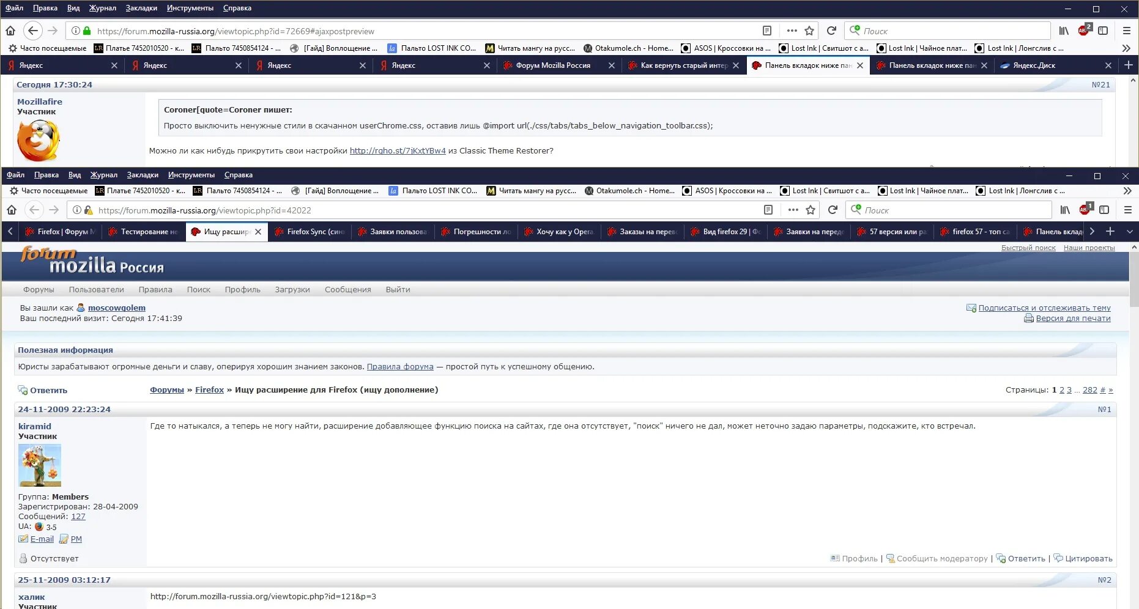
Task: Click kiramid avatar thumbnail
Action: tap(40, 465)
